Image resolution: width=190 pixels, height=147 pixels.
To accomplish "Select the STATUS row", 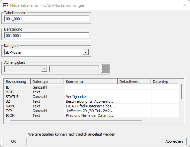I will click(91, 97).
